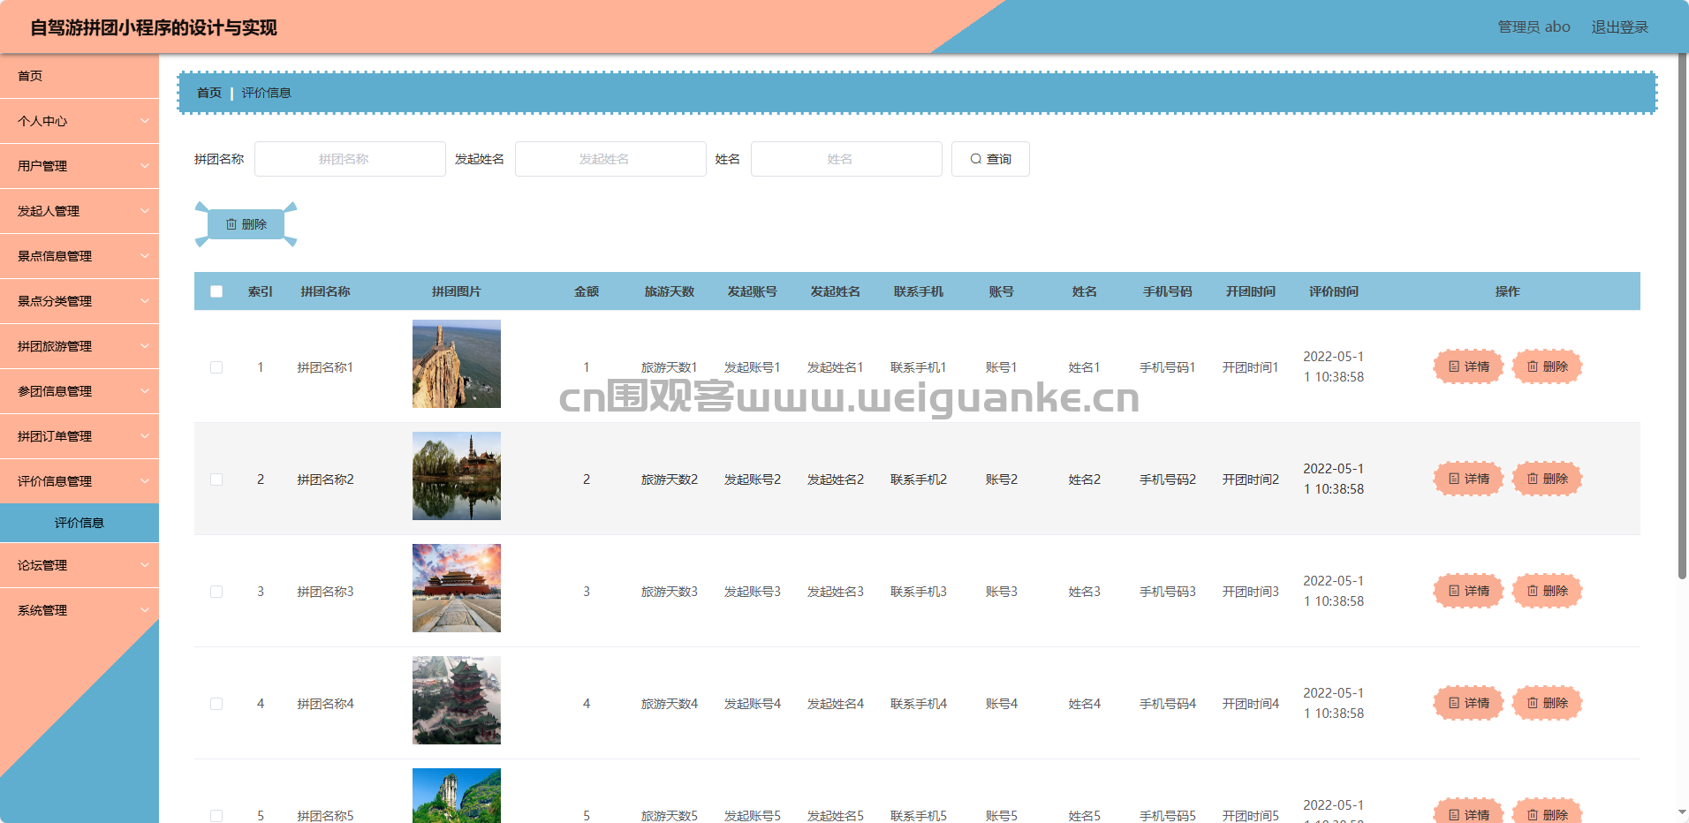The height and width of the screenshot is (823, 1689).
Task: Check the checkbox for row 拼团名称1
Action: tap(216, 367)
